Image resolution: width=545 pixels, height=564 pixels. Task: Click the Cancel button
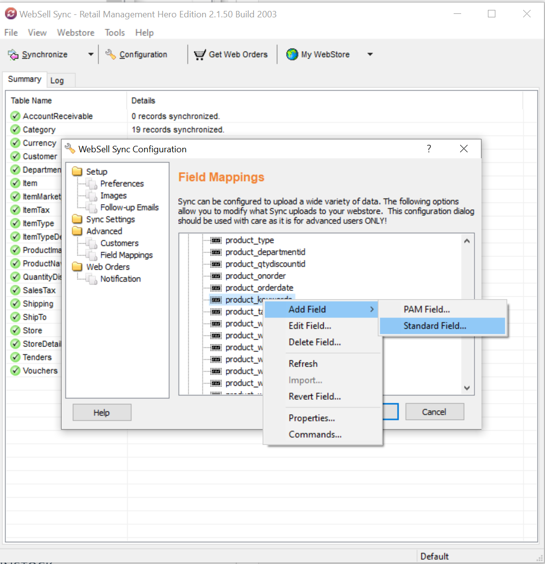pyautogui.click(x=434, y=412)
